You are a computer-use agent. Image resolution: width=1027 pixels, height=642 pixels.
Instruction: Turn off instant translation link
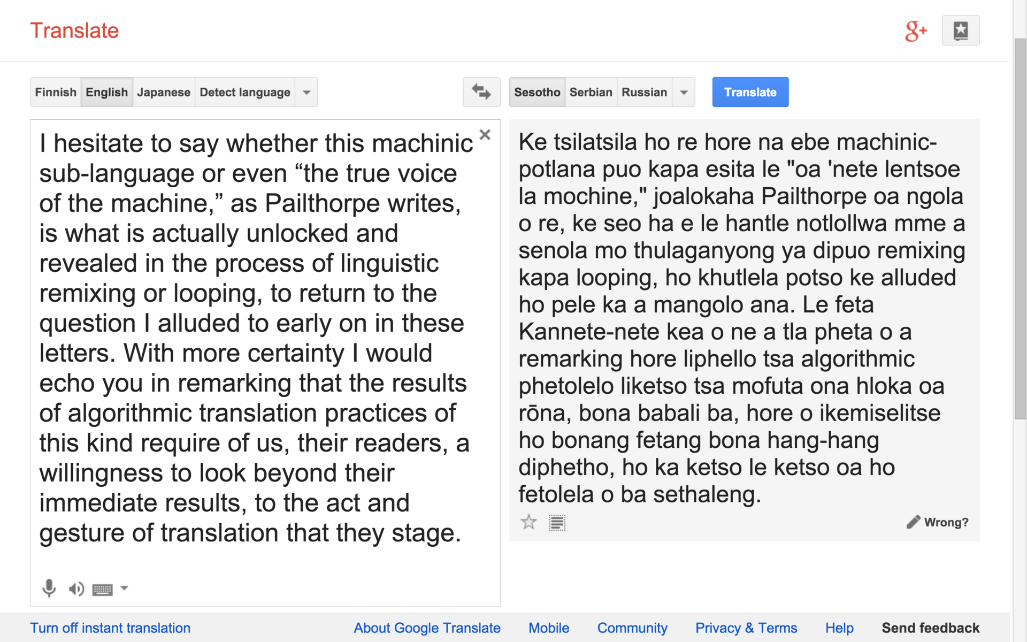pos(110,628)
